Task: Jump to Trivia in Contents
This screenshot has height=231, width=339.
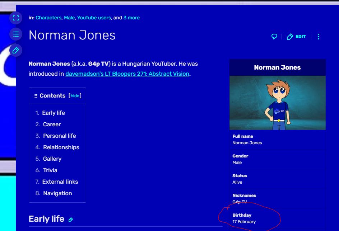Action: (50, 170)
